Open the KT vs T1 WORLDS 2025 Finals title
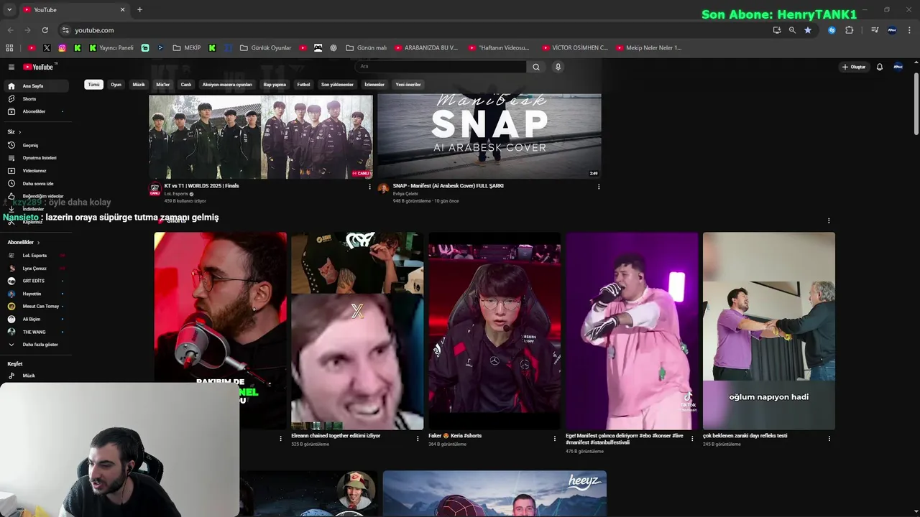 coord(201,186)
